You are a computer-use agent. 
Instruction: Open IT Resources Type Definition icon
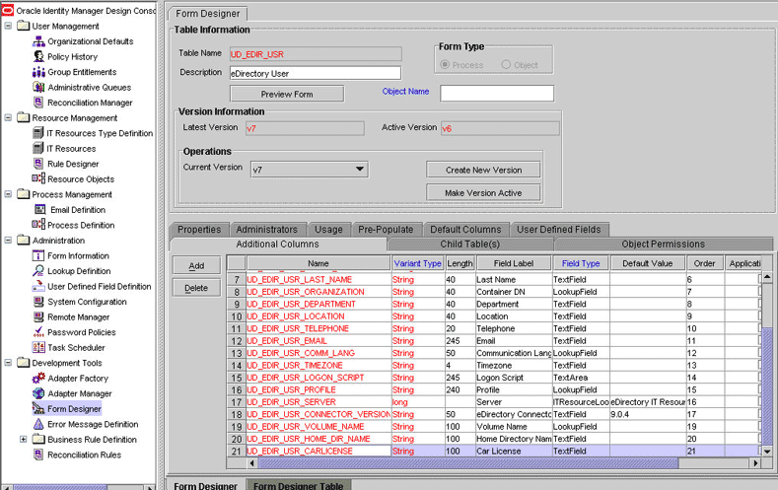[38, 133]
